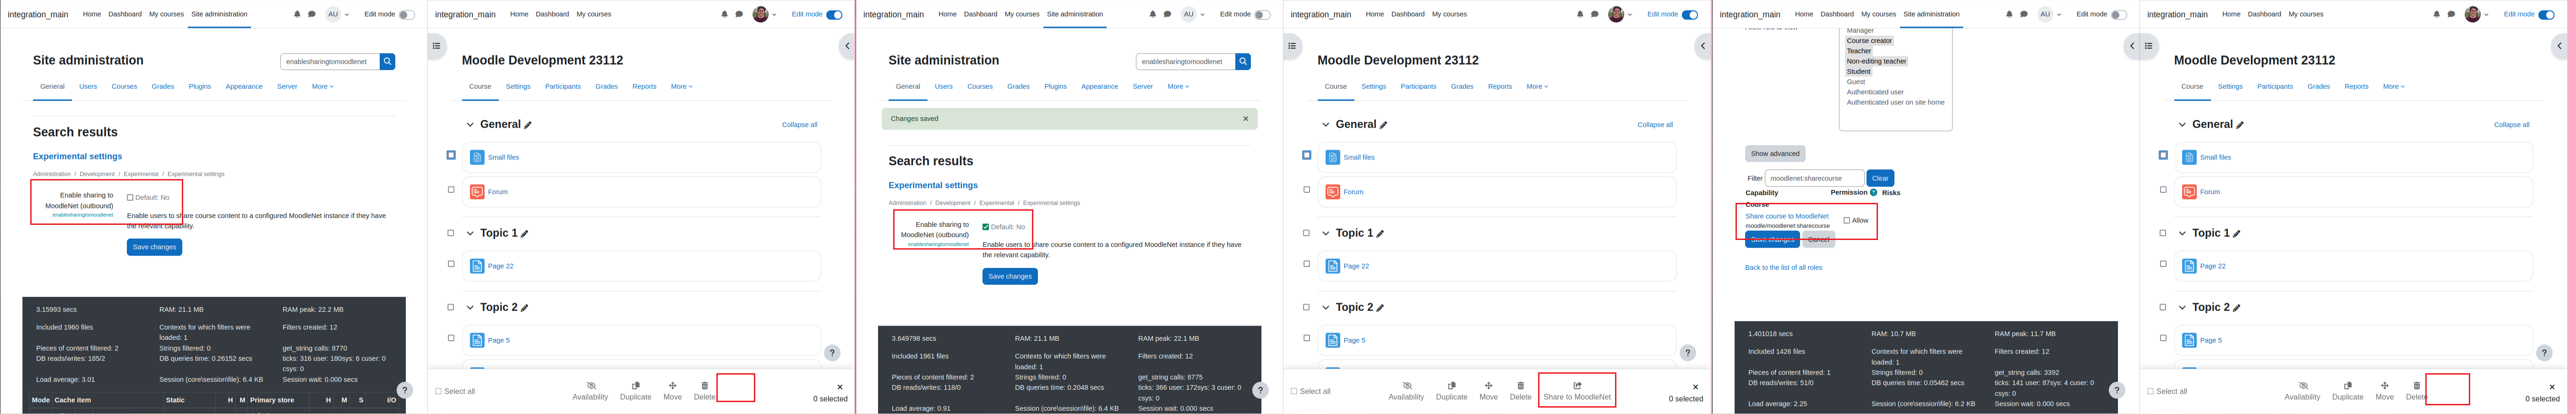Viewport: 2576px width, 414px height.
Task: Open Plugins tab on the Changes saved page
Action: coord(1055,87)
